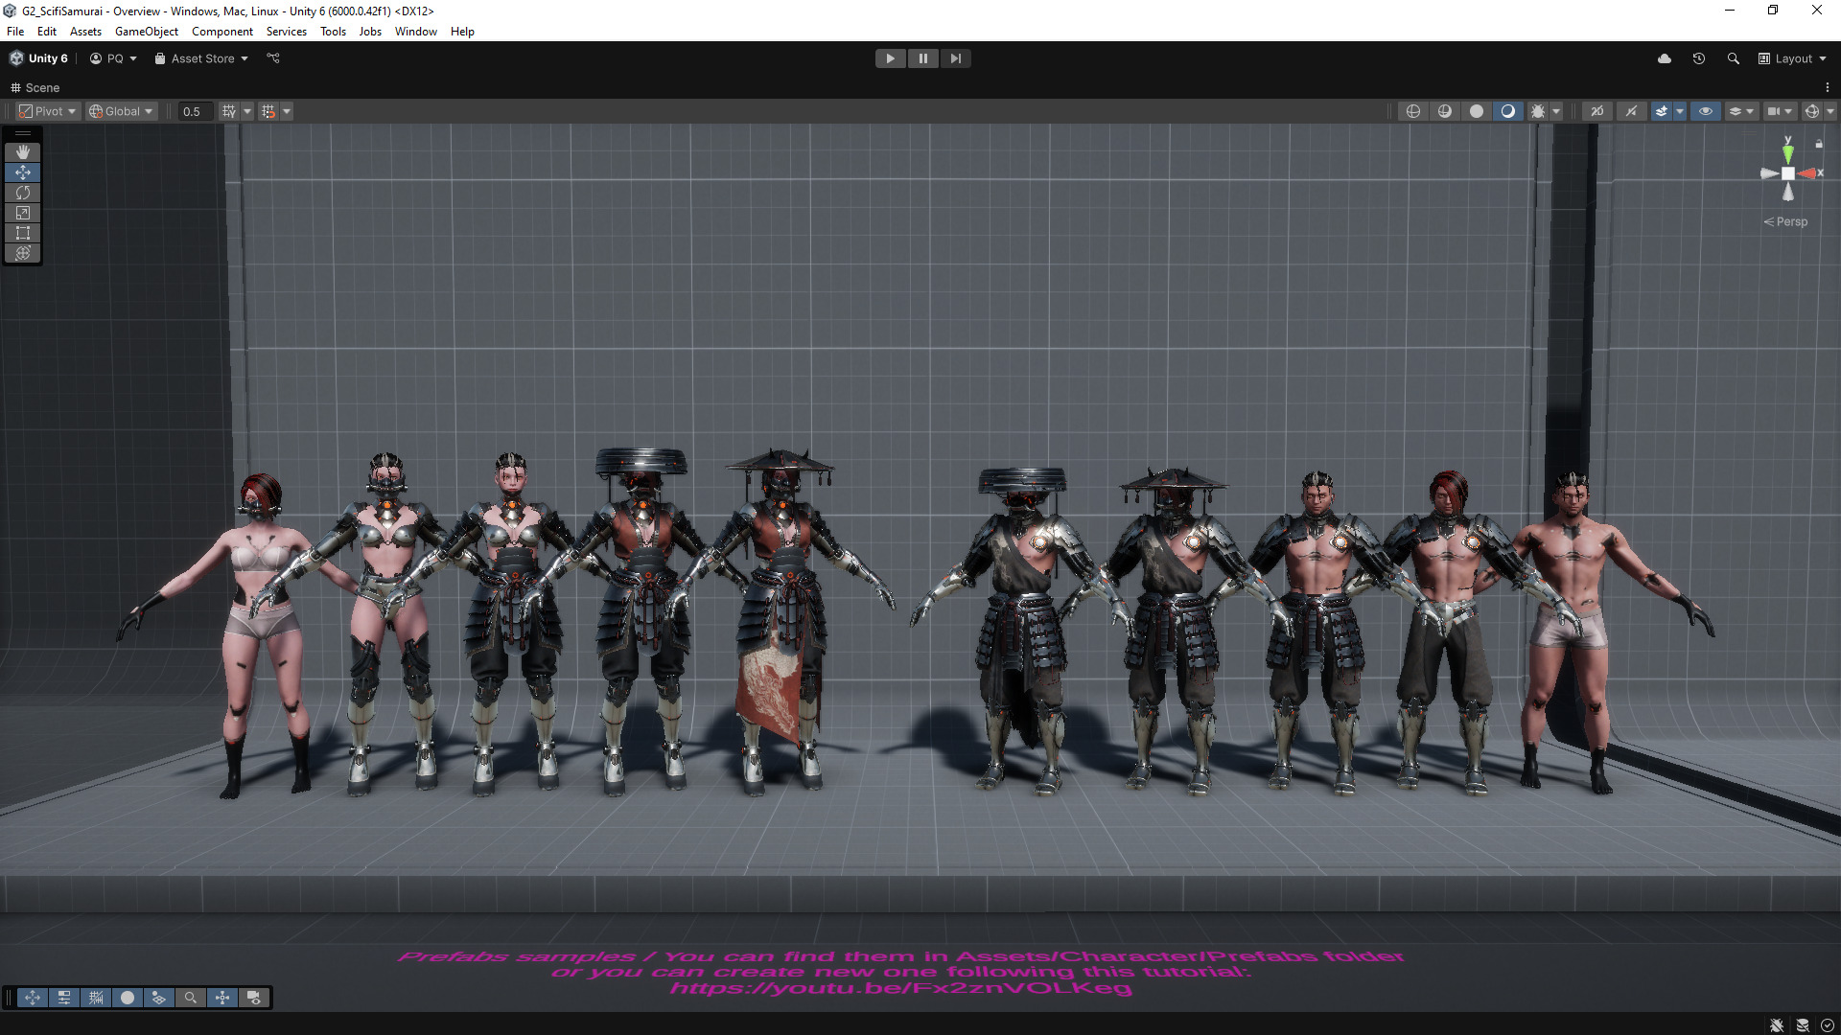Toggle the scene gizmo lock icon
The height and width of the screenshot is (1035, 1841).
(1819, 144)
